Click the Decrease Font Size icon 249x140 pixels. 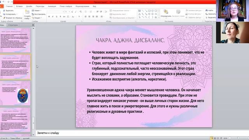(75, 12)
